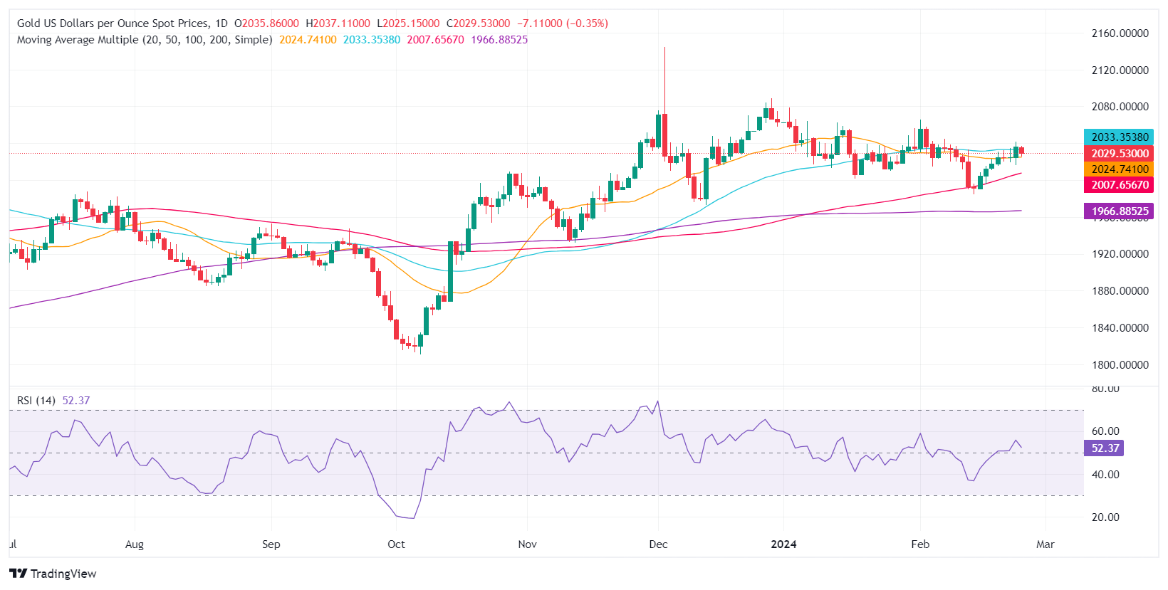Click the 2160.00000 price scale label
This screenshot has width=1168, height=590.
(x=1120, y=33)
